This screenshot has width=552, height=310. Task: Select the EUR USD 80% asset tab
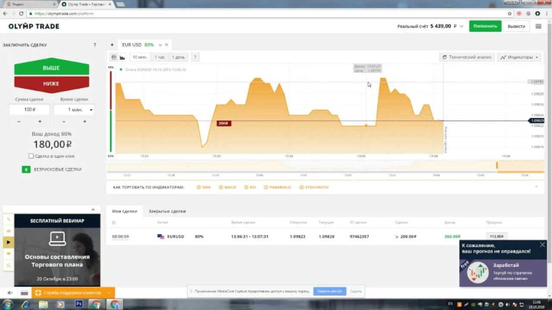(138, 45)
